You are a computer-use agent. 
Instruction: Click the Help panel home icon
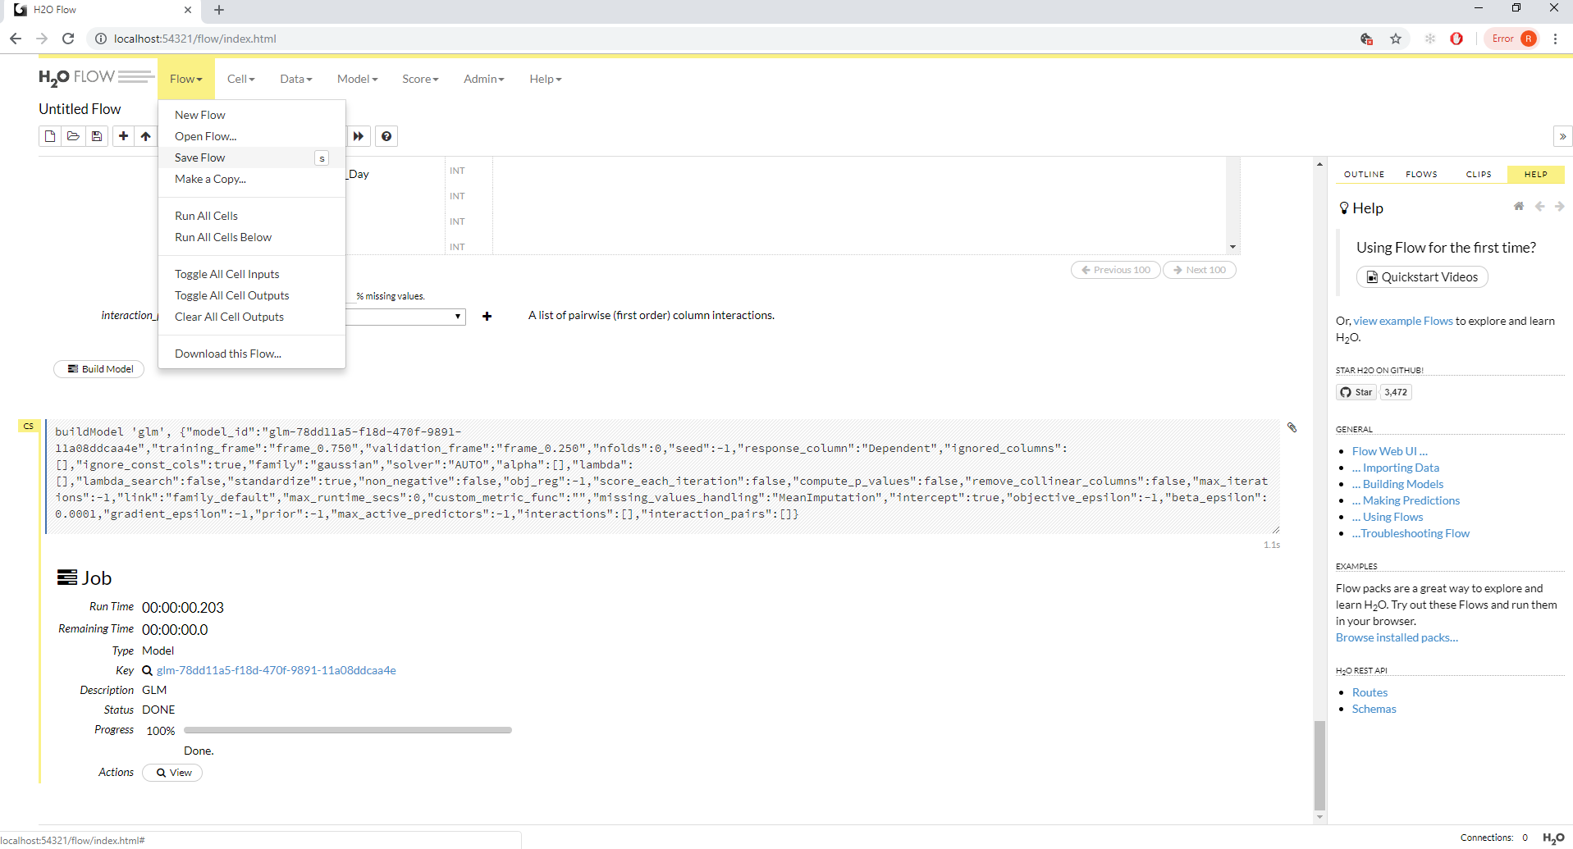tap(1519, 207)
